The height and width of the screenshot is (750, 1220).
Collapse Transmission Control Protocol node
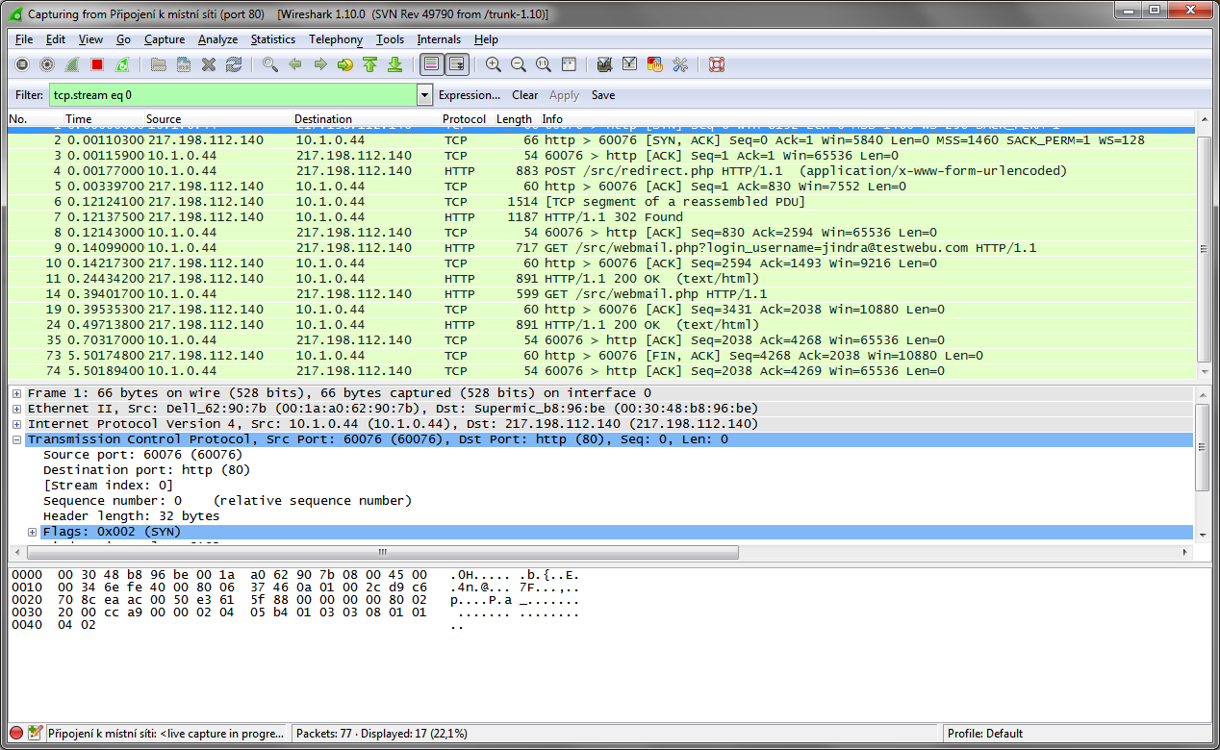[x=17, y=439]
